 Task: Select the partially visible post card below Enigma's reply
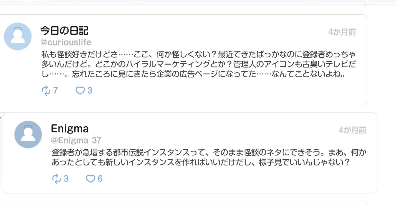tap(183, 204)
